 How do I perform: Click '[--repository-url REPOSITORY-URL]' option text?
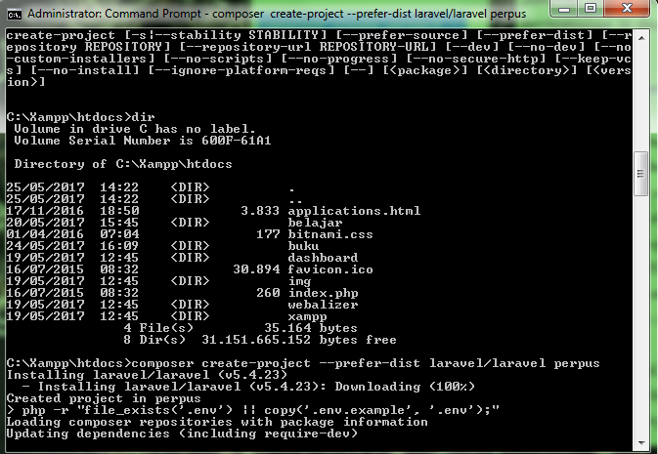click(x=307, y=47)
